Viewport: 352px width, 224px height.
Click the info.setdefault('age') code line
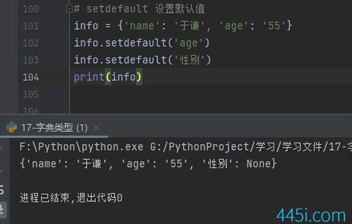point(141,43)
